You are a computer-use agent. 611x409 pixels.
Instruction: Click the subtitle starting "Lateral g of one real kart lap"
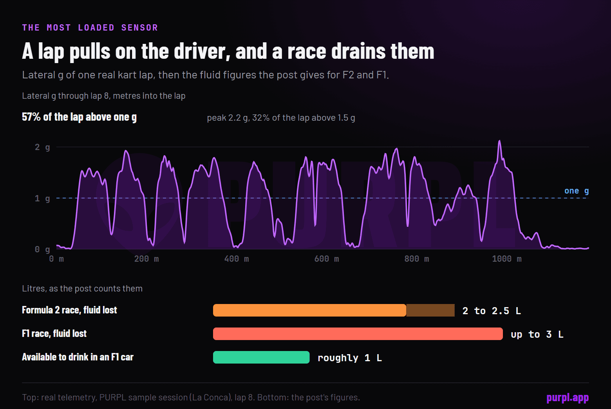(206, 75)
